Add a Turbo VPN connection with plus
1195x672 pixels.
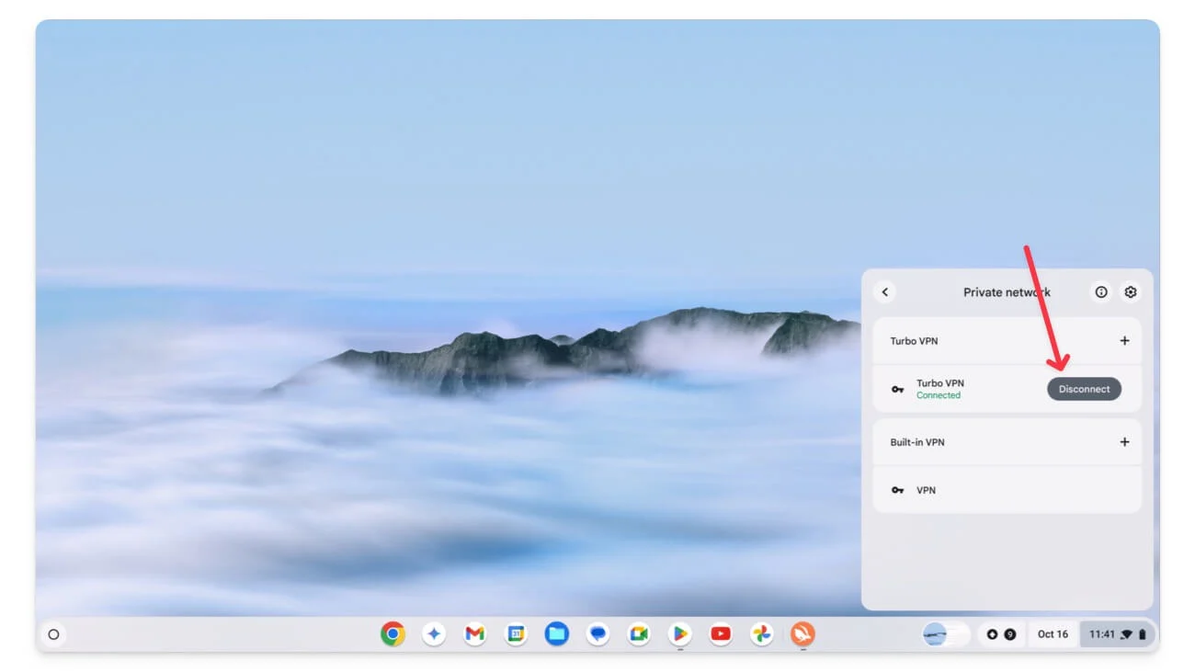click(x=1124, y=341)
